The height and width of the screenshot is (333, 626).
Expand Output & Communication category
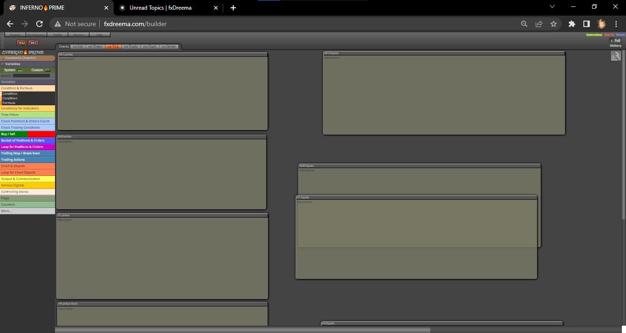tap(27, 179)
